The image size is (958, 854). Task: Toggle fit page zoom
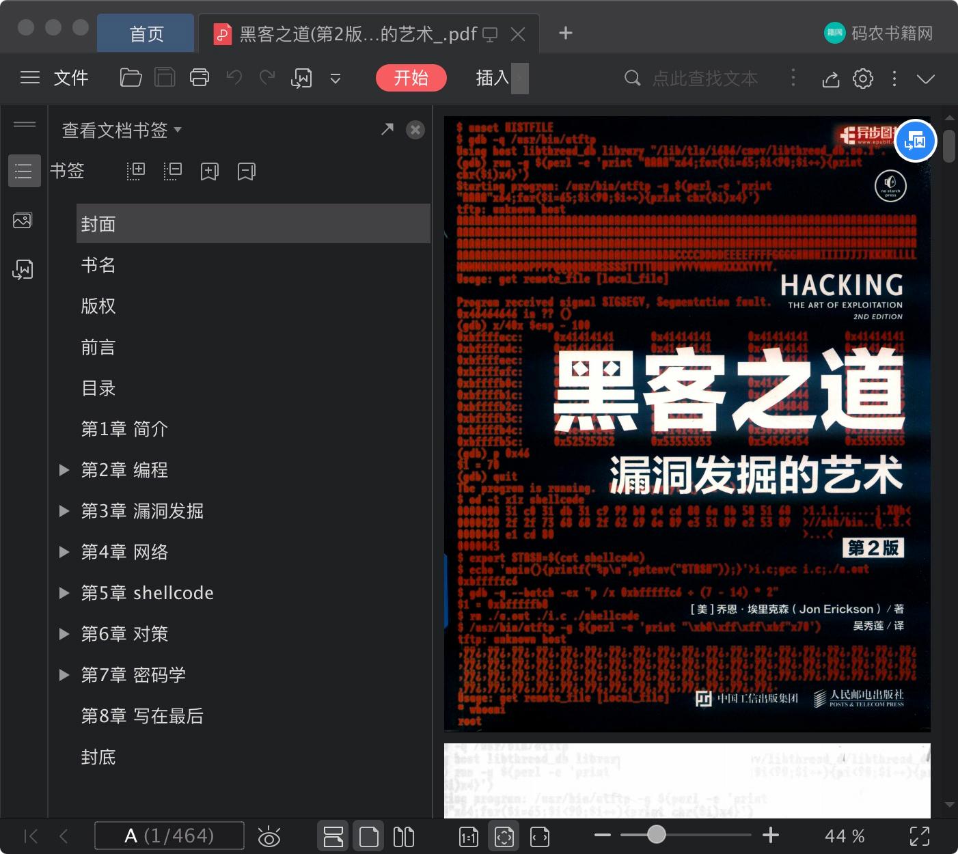[x=504, y=836]
